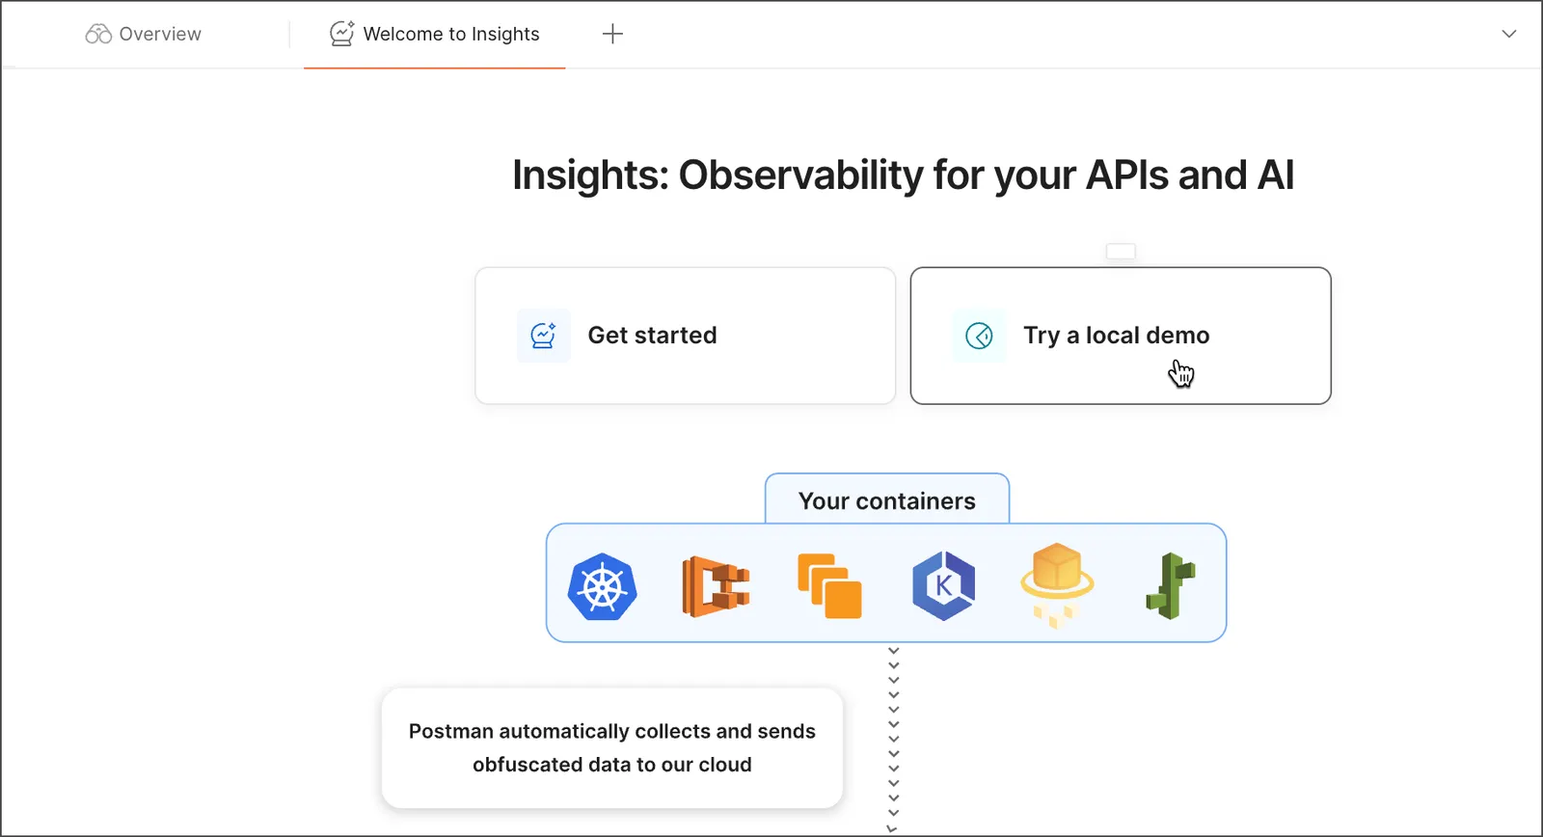The image size is (1543, 837).
Task: Select the purple hexagon K icon
Action: [x=943, y=585]
